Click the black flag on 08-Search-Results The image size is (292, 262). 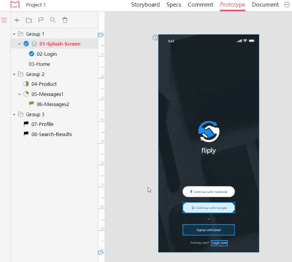(26, 134)
